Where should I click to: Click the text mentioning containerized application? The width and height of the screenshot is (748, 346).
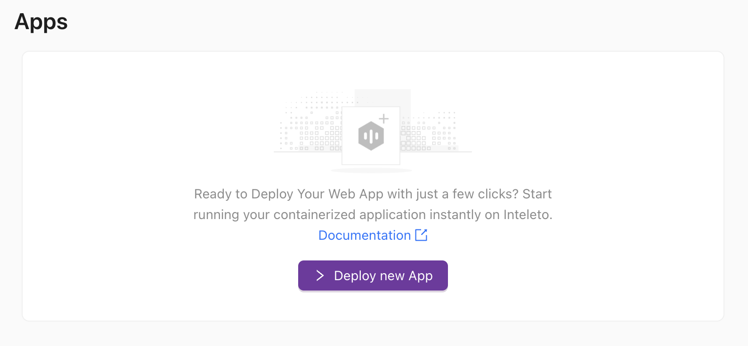click(373, 214)
